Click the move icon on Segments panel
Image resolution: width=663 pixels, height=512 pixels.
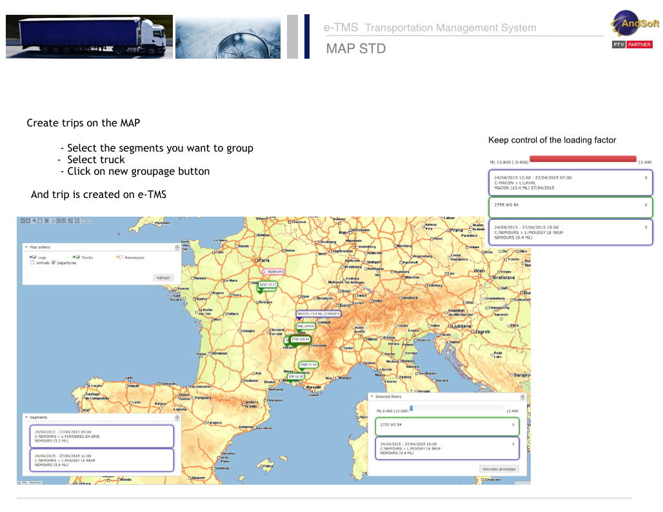click(177, 417)
